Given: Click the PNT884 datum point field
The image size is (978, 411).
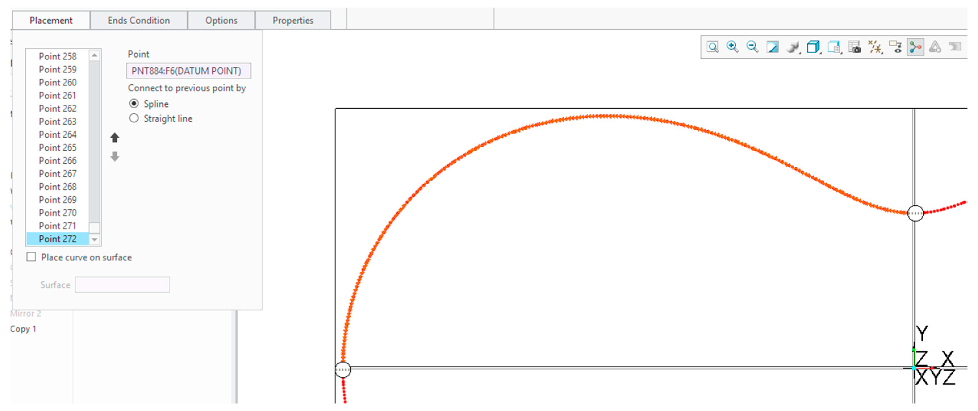Looking at the screenshot, I should (x=188, y=71).
